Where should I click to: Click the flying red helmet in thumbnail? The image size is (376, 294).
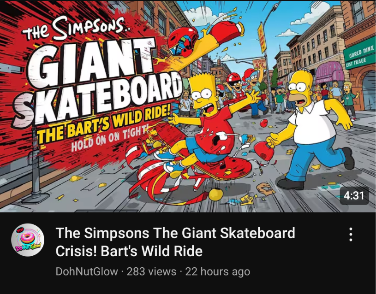coord(182,41)
